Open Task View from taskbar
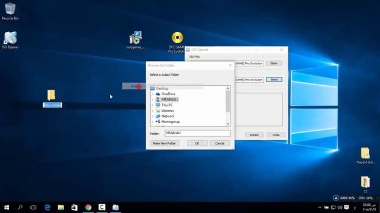This screenshot has width=380, height=213. [33, 207]
